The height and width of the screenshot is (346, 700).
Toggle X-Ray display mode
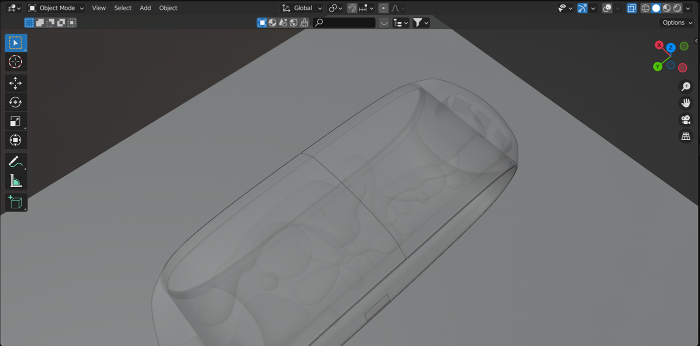click(632, 8)
